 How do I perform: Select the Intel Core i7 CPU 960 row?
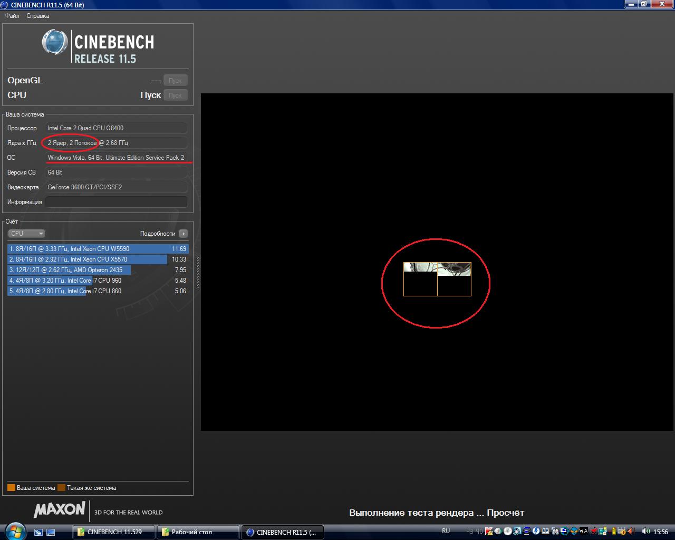coord(98,281)
